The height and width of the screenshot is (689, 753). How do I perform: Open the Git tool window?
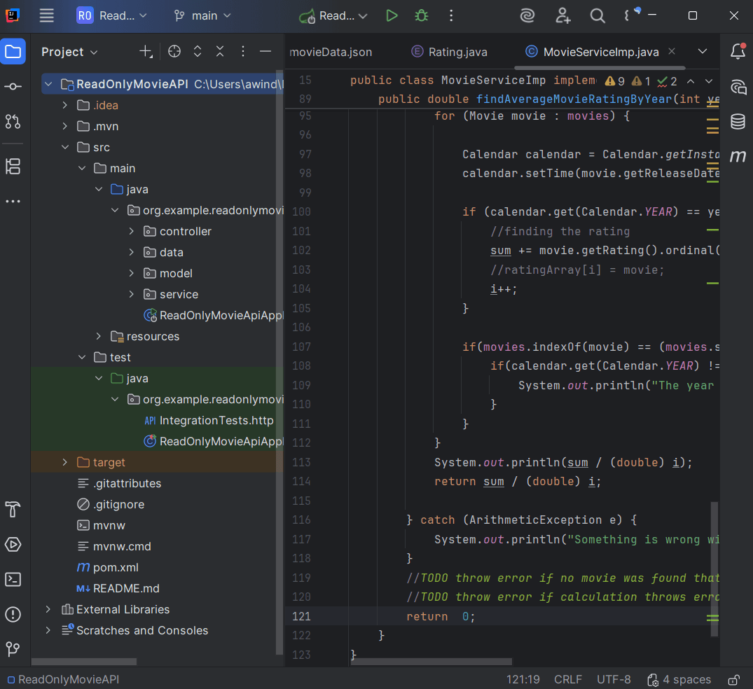click(13, 649)
